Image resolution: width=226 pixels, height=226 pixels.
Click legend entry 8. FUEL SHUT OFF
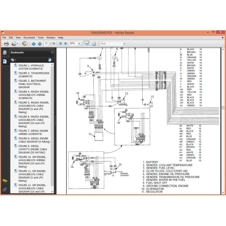click(x=155, y=183)
